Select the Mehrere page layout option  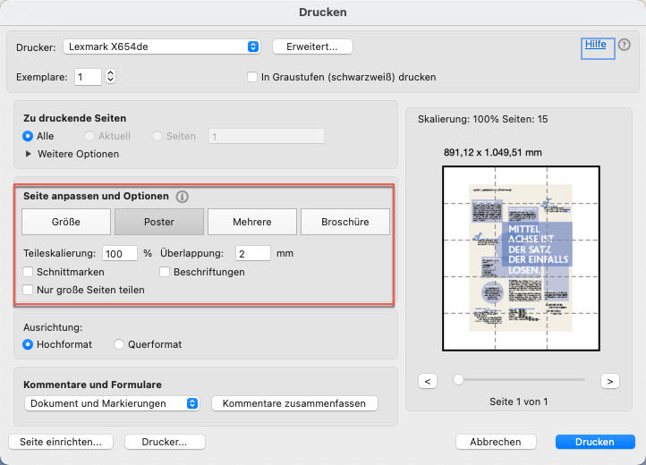coord(252,222)
